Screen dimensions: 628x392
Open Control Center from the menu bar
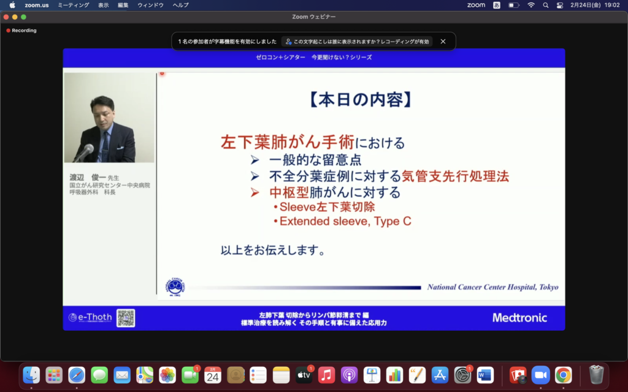click(559, 7)
